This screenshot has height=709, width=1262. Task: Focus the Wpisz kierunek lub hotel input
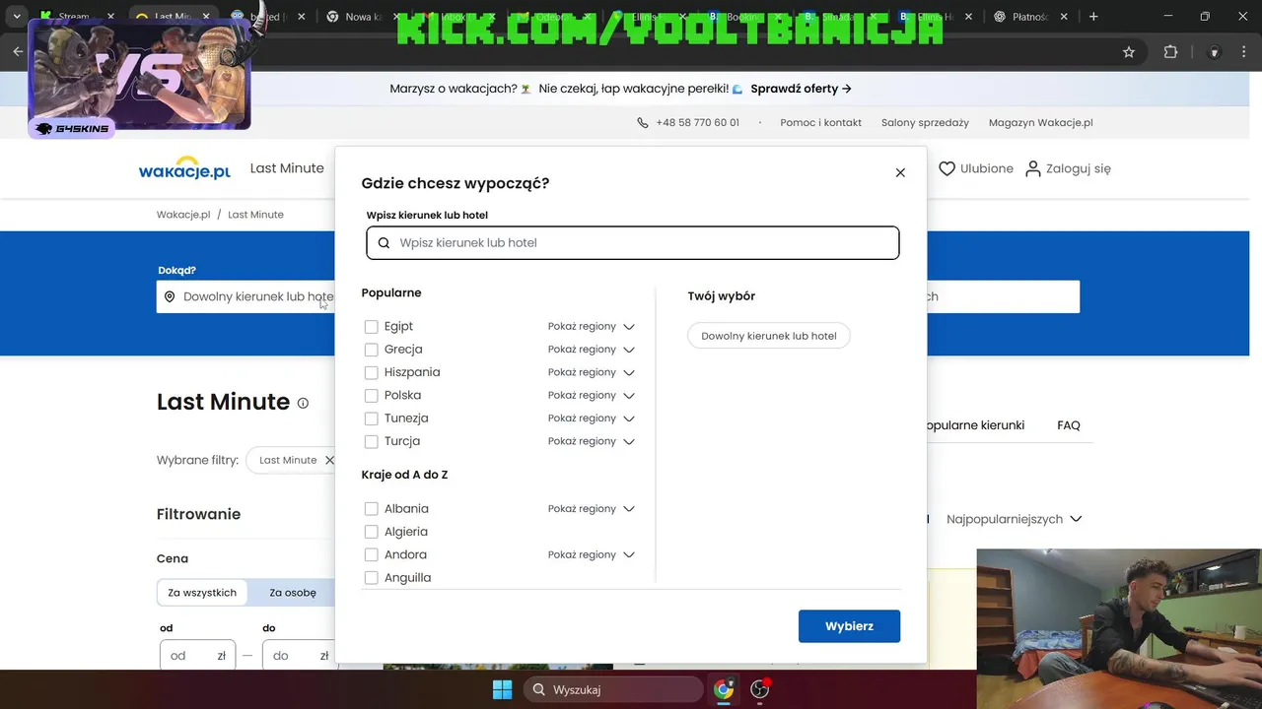click(x=633, y=243)
